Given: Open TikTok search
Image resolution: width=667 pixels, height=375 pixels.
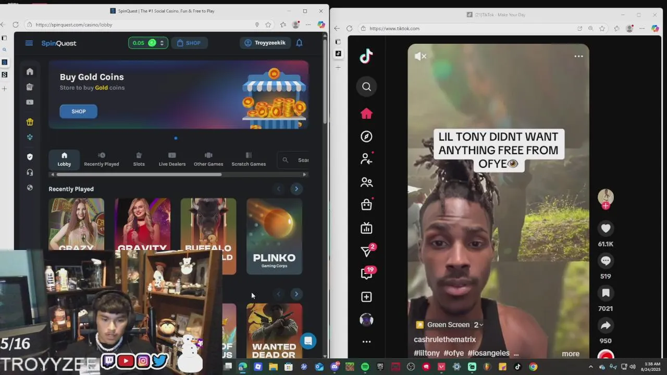Looking at the screenshot, I should pos(366,86).
